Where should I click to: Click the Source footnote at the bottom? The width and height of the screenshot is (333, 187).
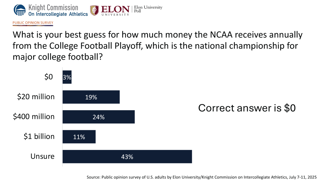coord(202,177)
